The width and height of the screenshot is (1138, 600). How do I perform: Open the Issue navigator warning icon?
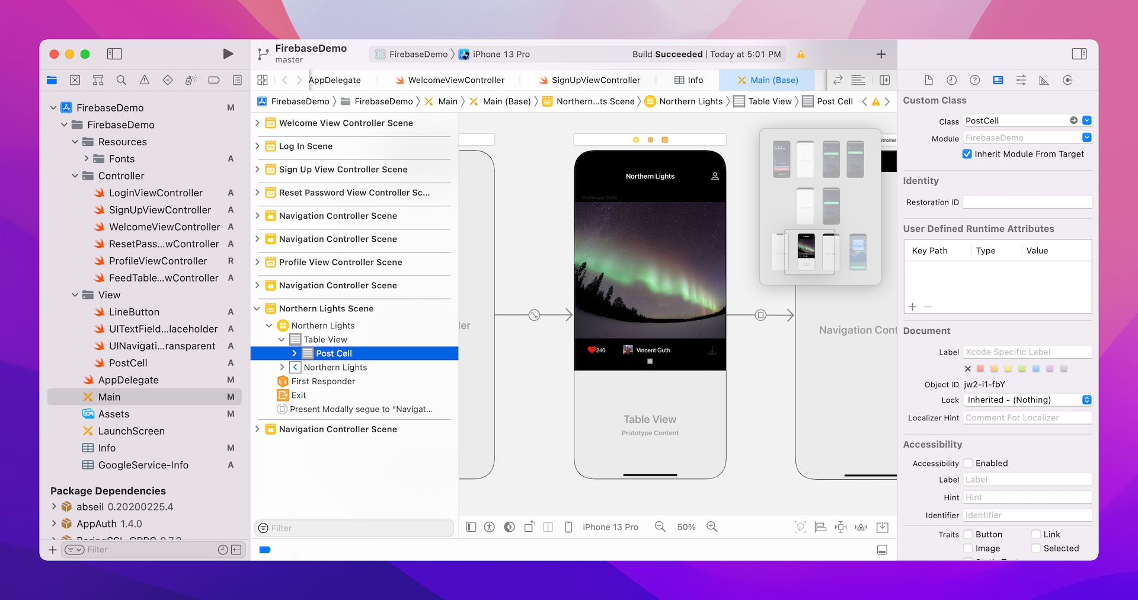pos(145,80)
